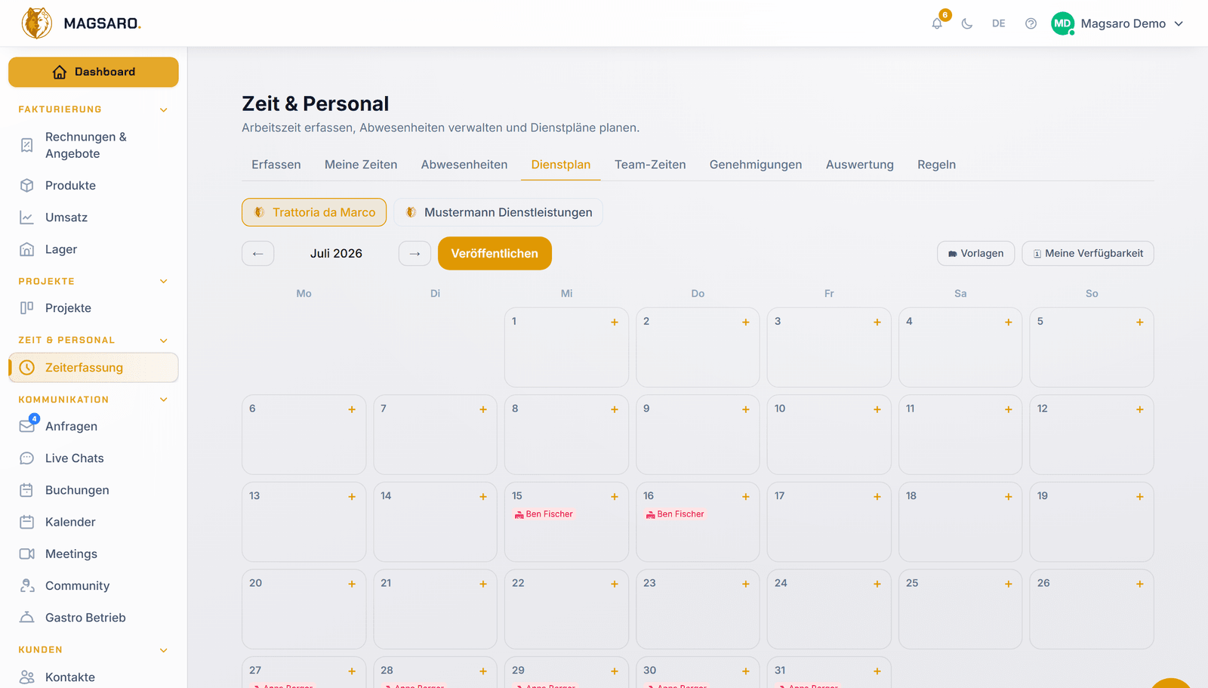
Task: Switch to the Regeln tab
Action: click(x=937, y=165)
